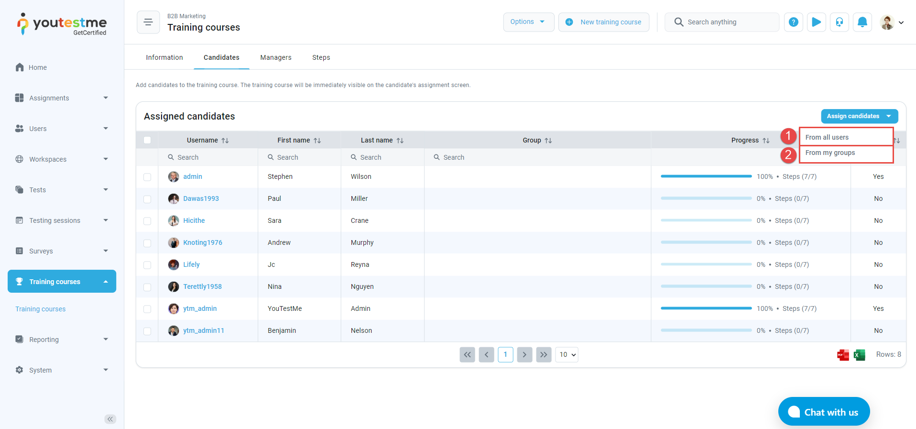Choose 'From my groups' menu option
916x429 pixels.
[830, 153]
